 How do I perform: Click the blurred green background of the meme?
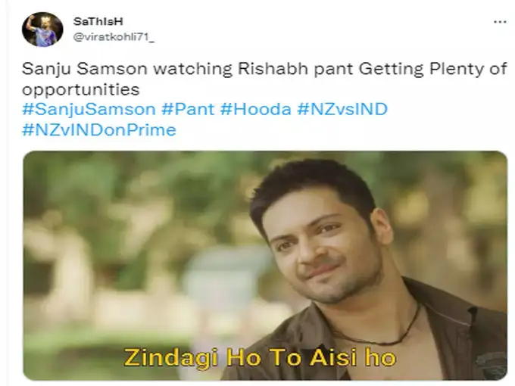131,246
